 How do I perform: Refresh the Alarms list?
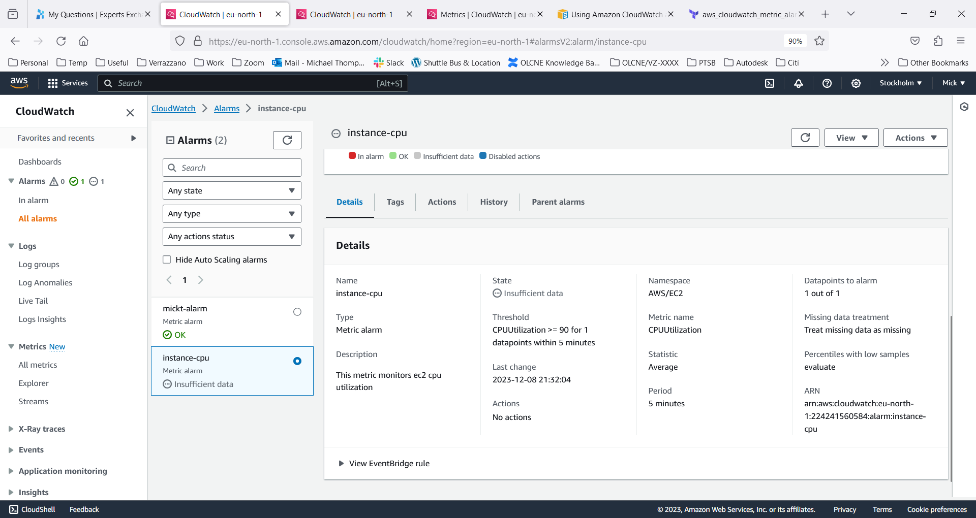pyautogui.click(x=287, y=140)
